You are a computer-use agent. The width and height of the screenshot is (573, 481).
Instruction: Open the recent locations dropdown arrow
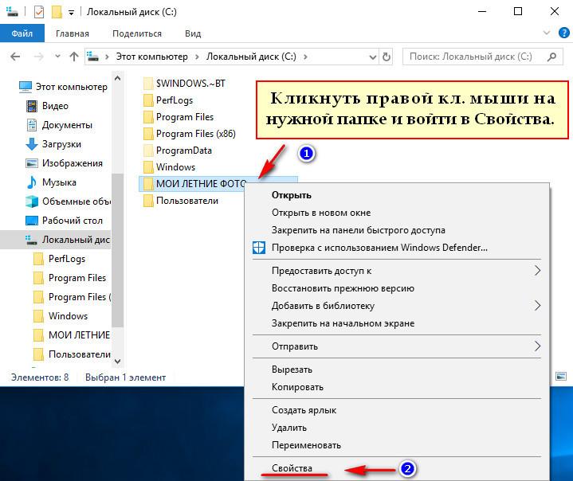[x=57, y=57]
